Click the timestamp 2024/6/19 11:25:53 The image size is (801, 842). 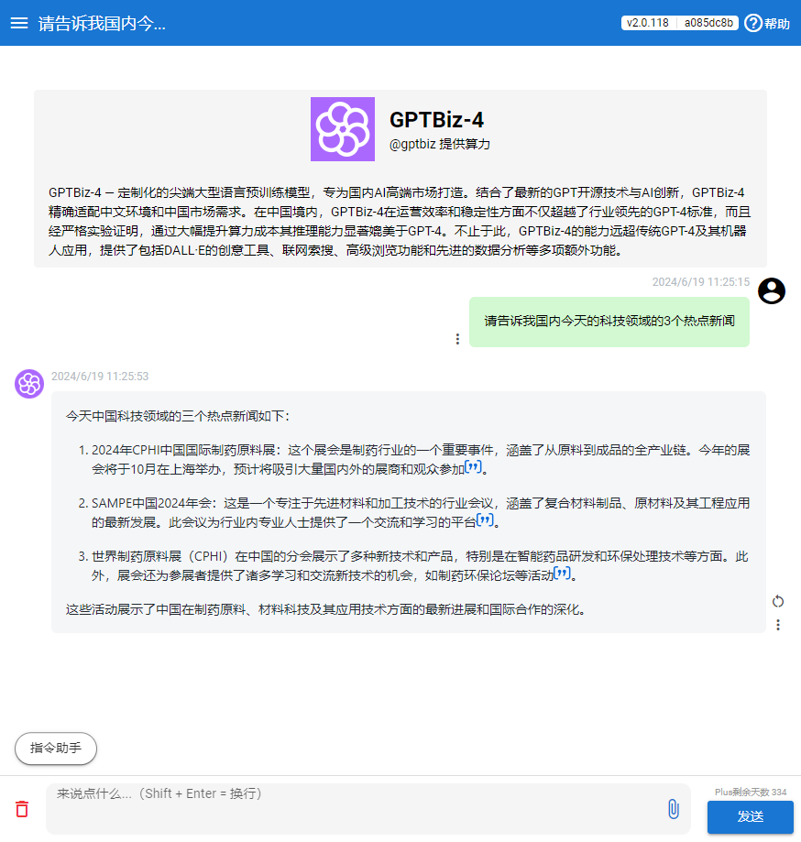pyautogui.click(x=100, y=377)
